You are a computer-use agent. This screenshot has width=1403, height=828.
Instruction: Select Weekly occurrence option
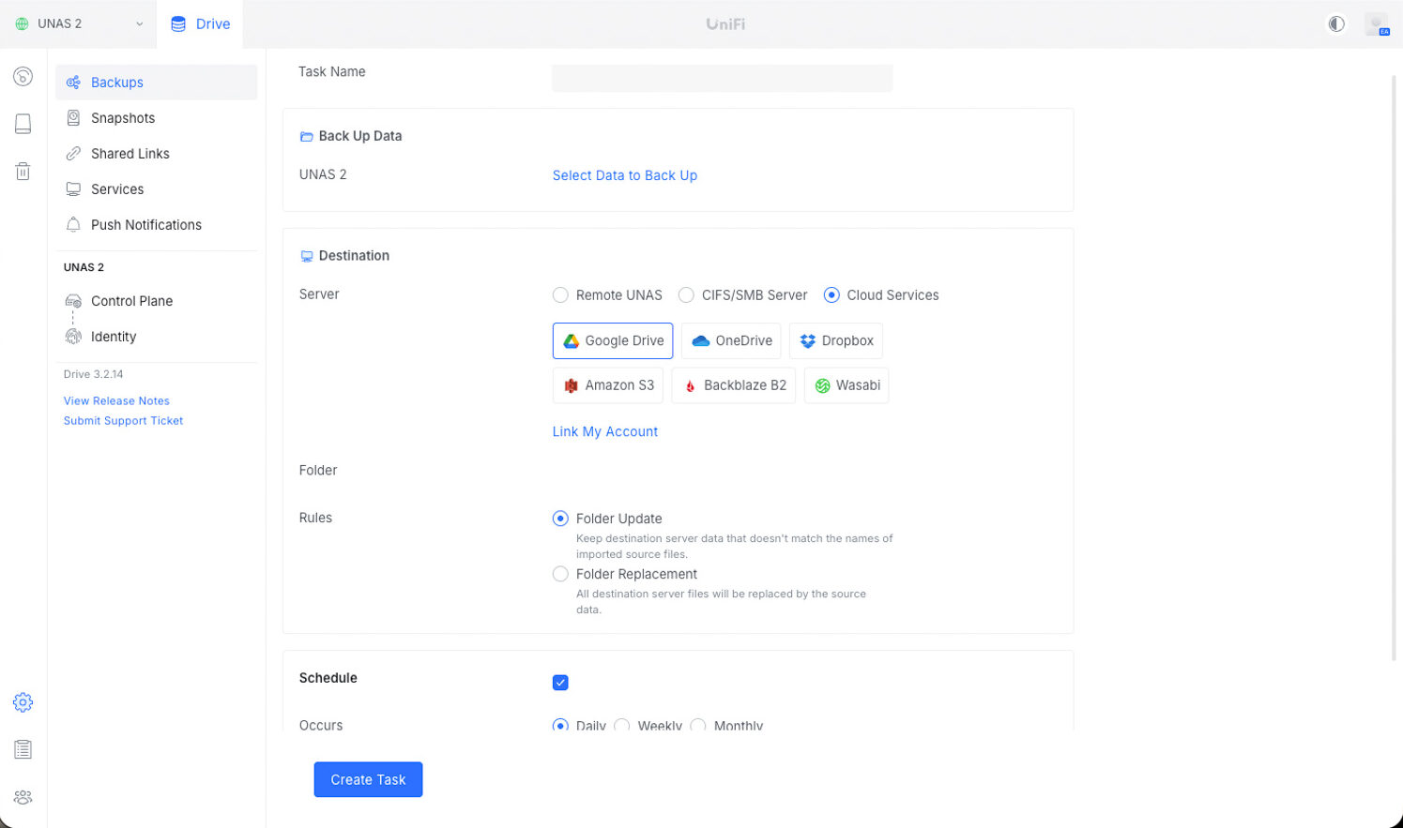622,726
